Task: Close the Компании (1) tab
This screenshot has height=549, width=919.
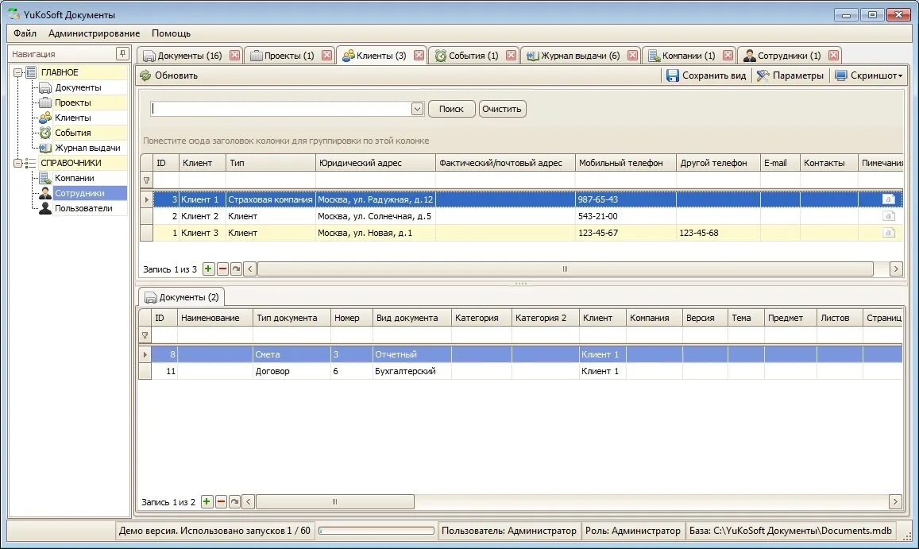Action: (728, 56)
